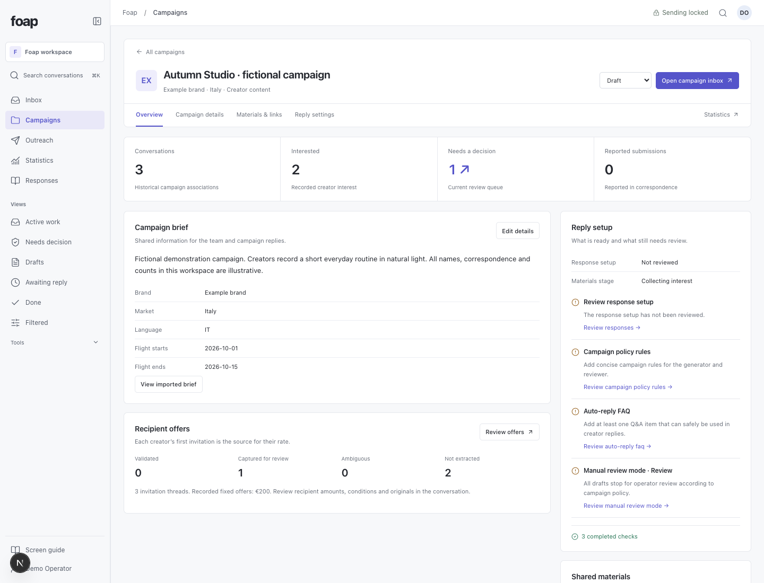Click View imported brief button
The width and height of the screenshot is (764, 583).
tap(169, 384)
